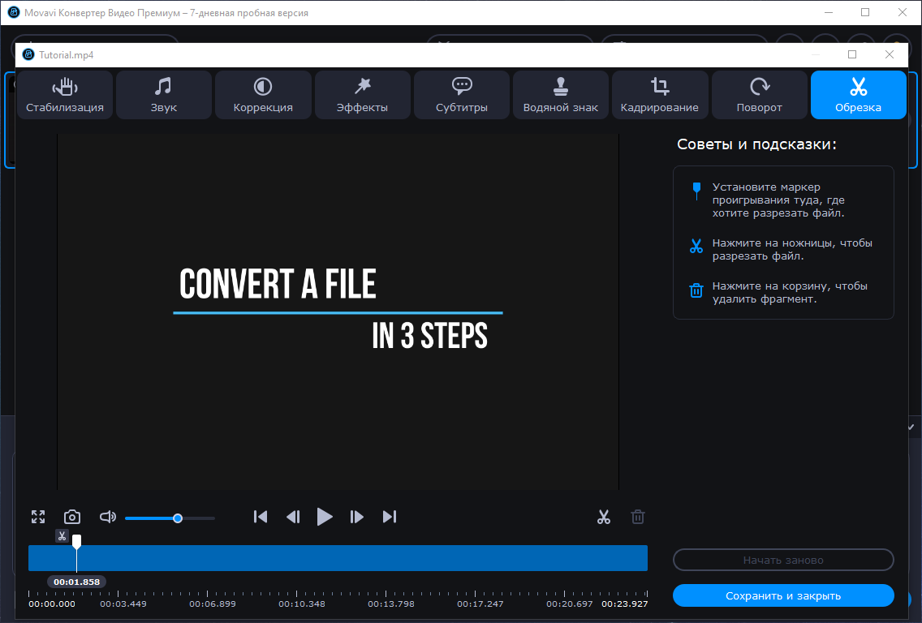Image resolution: width=922 pixels, height=623 pixels.
Task: Click the video preview area
Action: (x=338, y=311)
